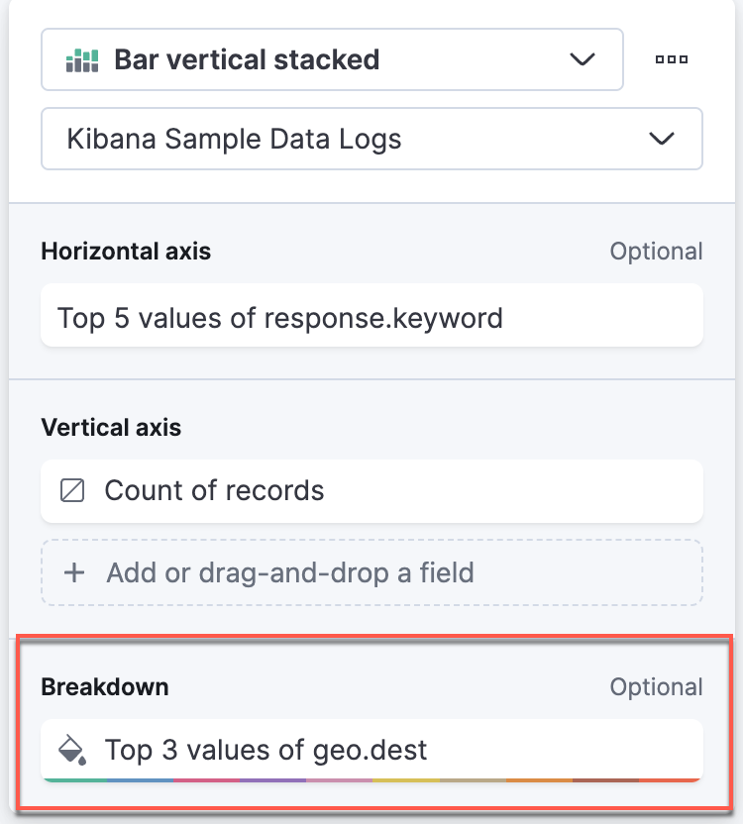The width and height of the screenshot is (743, 824).
Task: Open the Bar vertical stacked chart type selector
Action: point(332,59)
